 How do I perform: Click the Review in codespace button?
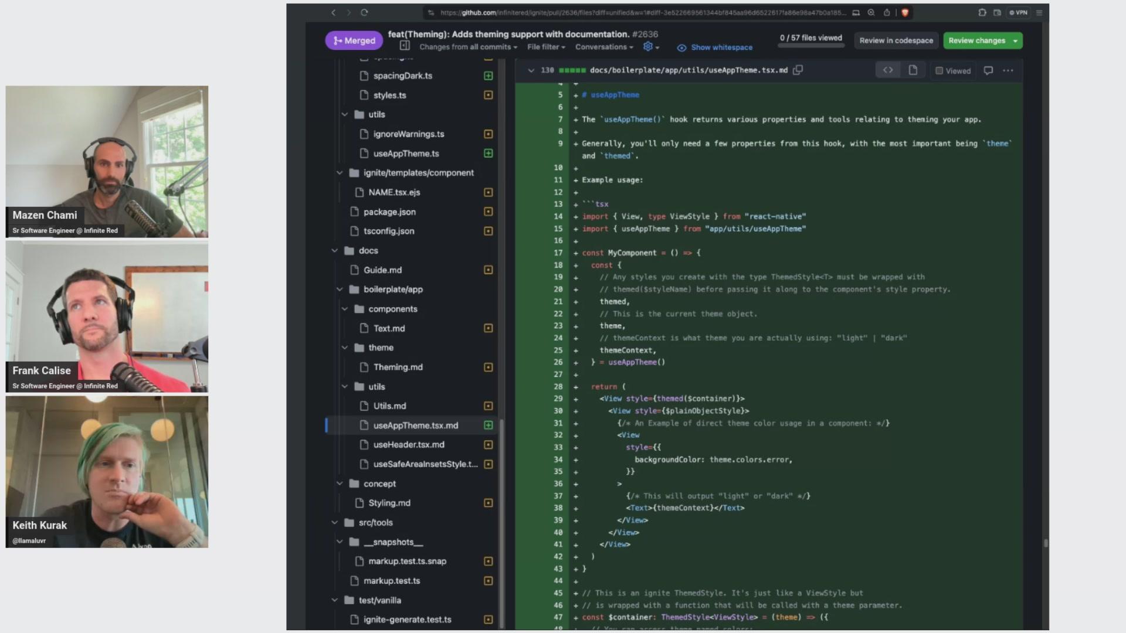pyautogui.click(x=896, y=40)
